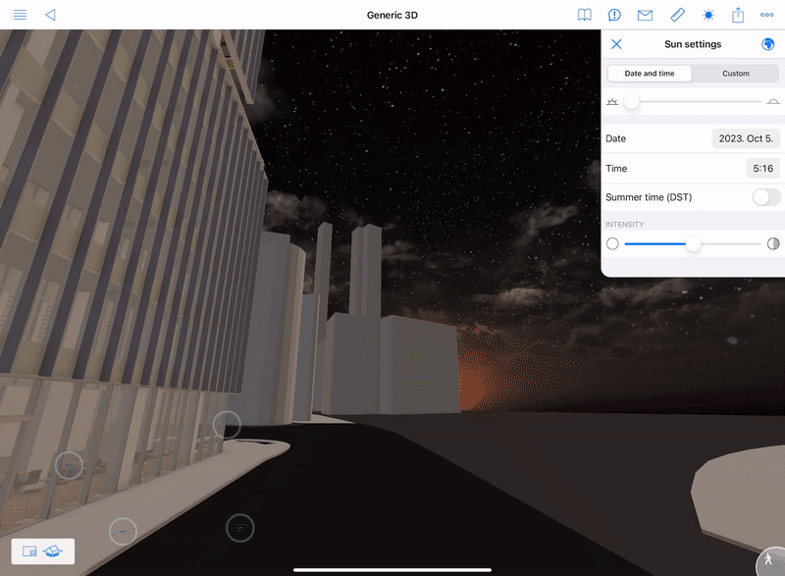Tap the hotspot circle on the sidewalk
Viewport: 785px width, 576px height.
pyautogui.click(x=124, y=532)
